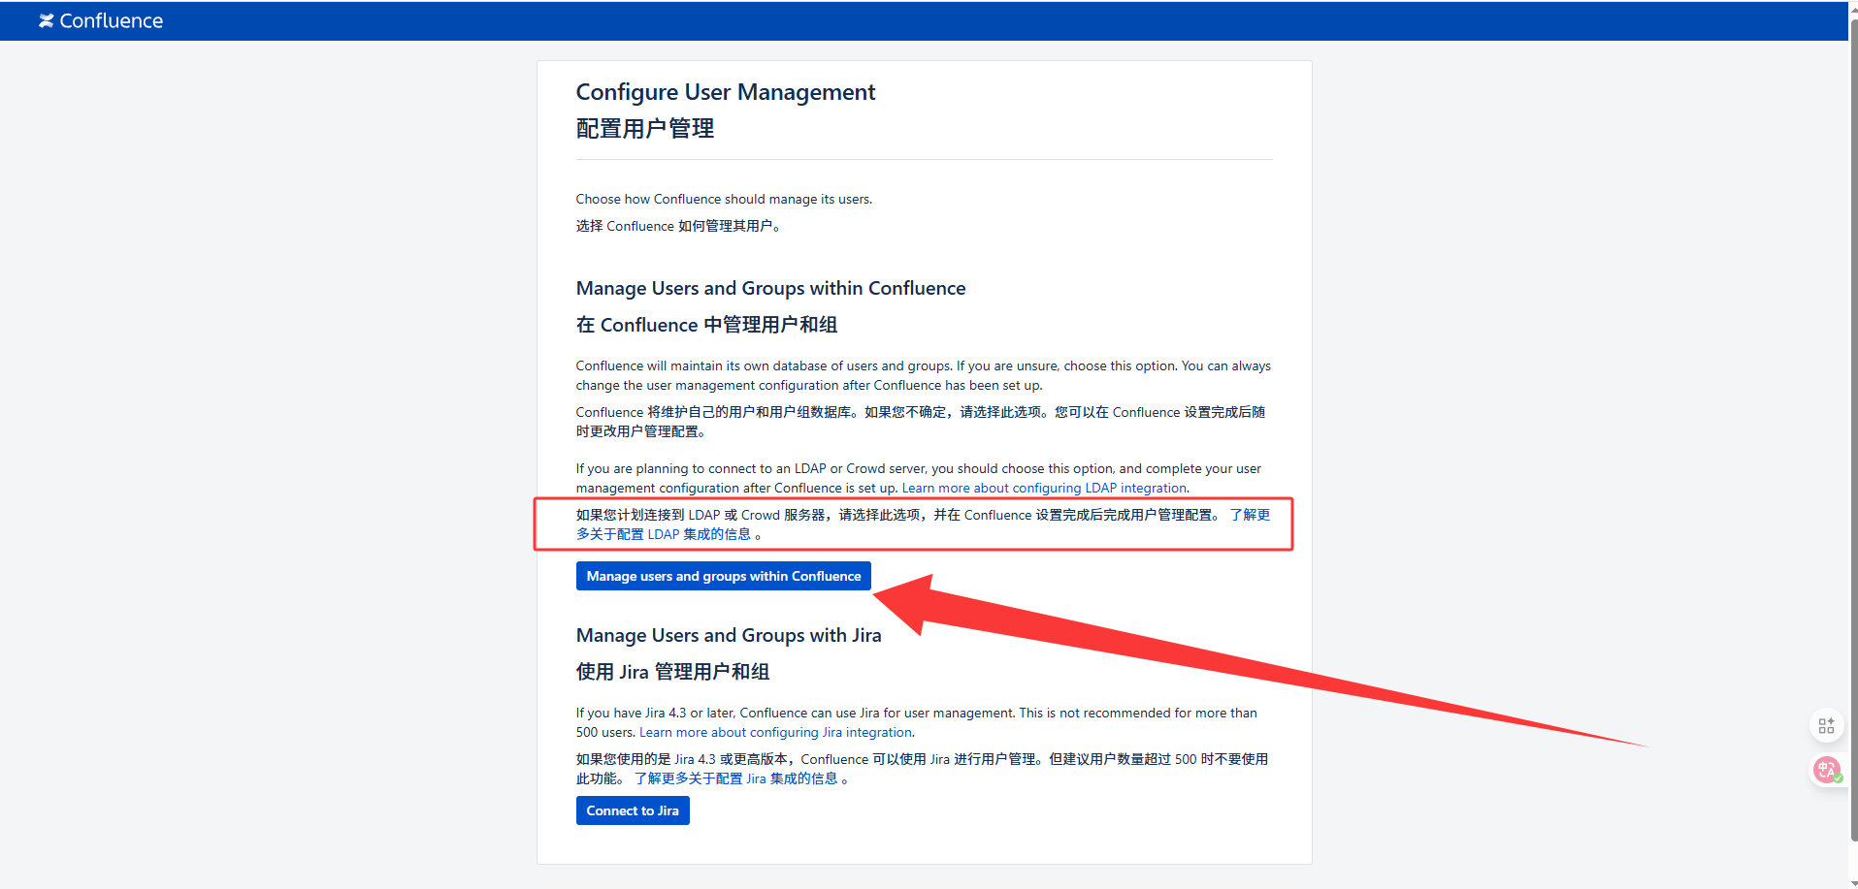Click the Chinese Jira 集成 info link
The width and height of the screenshot is (1858, 889).
pos(735,778)
